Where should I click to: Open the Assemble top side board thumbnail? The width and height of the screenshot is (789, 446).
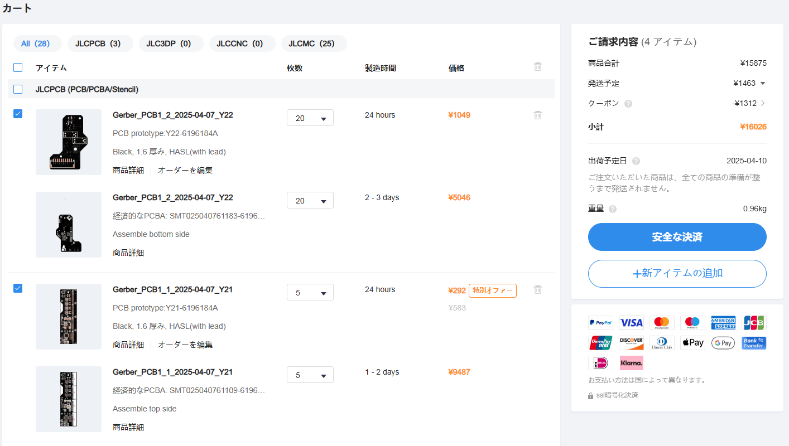pos(69,399)
